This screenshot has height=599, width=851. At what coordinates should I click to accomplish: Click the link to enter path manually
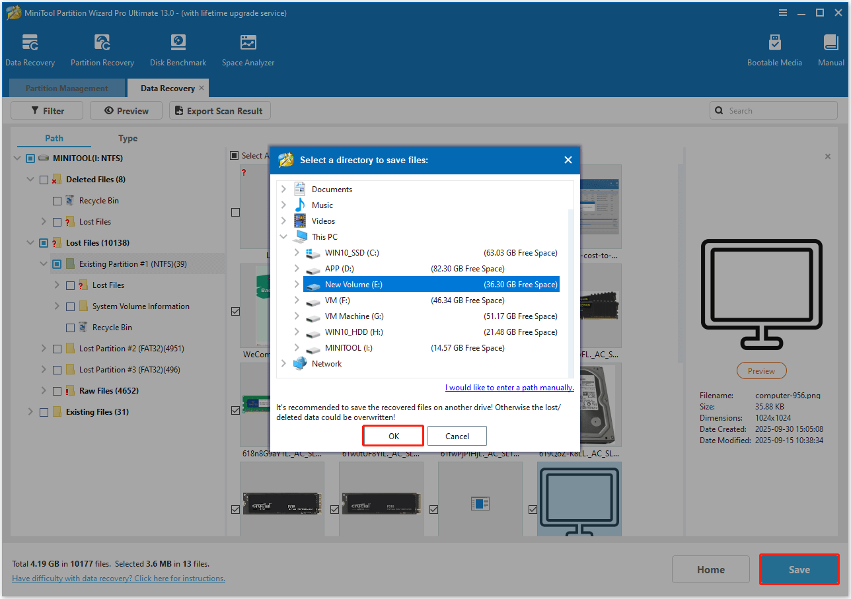[x=509, y=387]
